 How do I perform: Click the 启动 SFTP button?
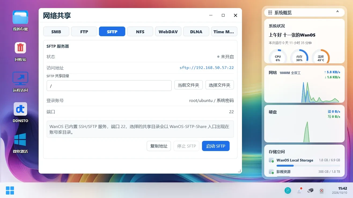pyautogui.click(x=216, y=146)
